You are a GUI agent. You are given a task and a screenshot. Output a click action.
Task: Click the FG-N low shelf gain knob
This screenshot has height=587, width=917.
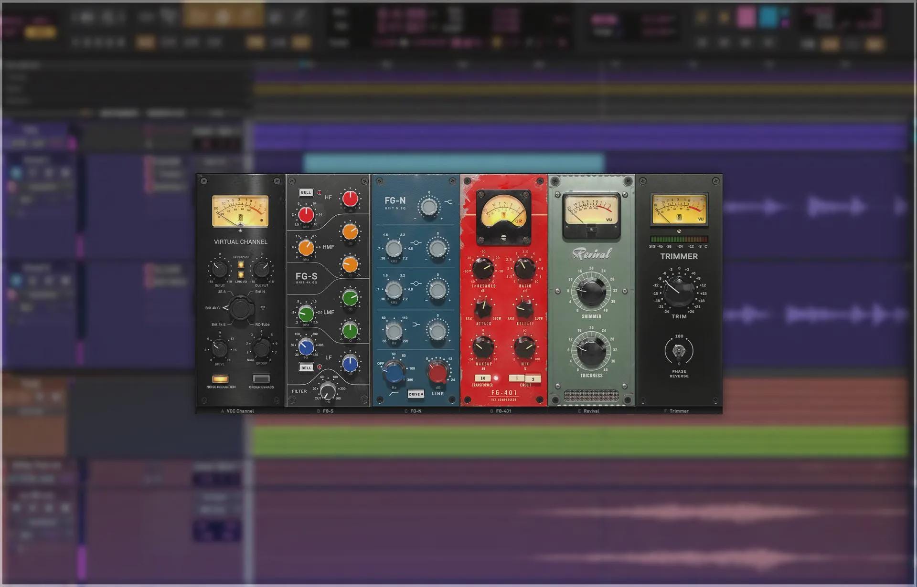(x=437, y=331)
